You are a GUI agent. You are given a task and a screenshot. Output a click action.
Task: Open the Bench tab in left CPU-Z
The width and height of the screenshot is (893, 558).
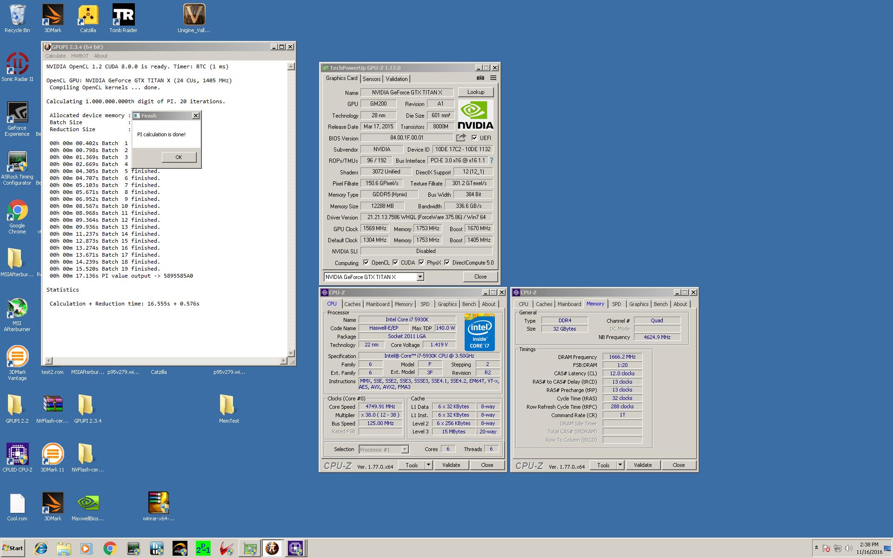pyautogui.click(x=469, y=304)
